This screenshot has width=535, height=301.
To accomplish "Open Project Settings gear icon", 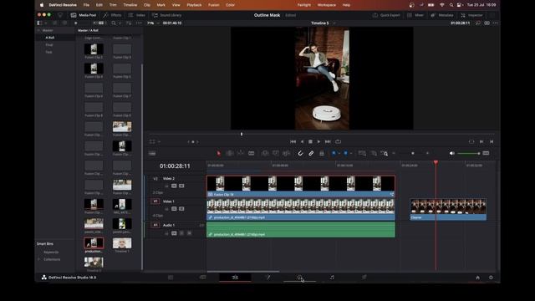I will tap(491, 278).
